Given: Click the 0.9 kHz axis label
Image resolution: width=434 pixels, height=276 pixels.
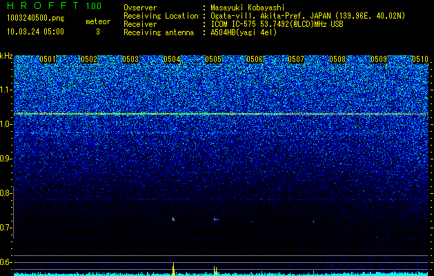Looking at the screenshot, I should coord(5,159).
